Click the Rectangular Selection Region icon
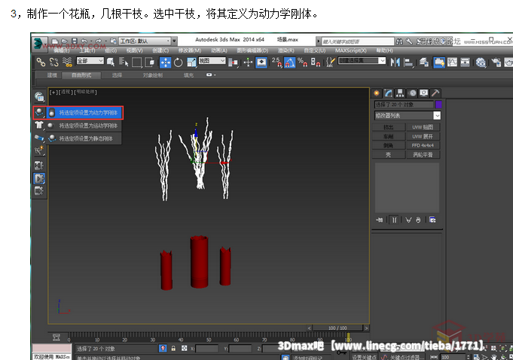The image size is (513, 360). tap(137, 62)
